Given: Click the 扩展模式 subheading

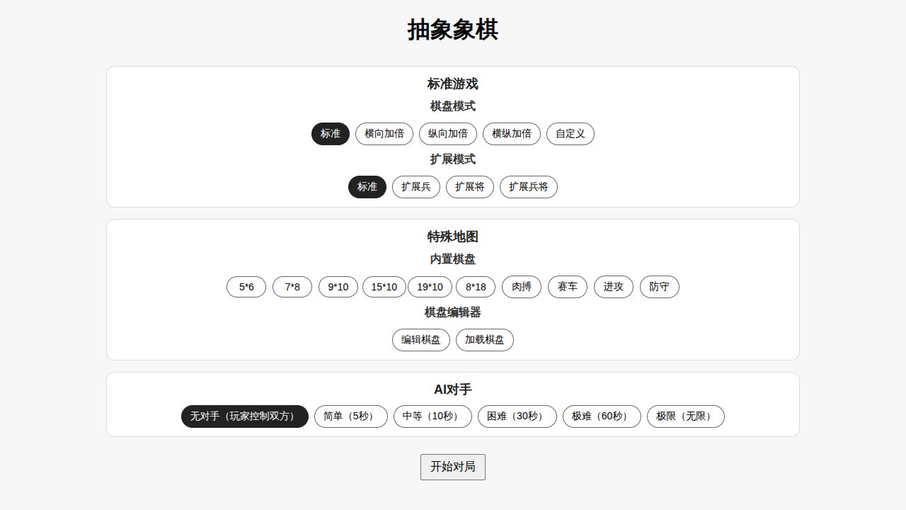Looking at the screenshot, I should 453,159.
